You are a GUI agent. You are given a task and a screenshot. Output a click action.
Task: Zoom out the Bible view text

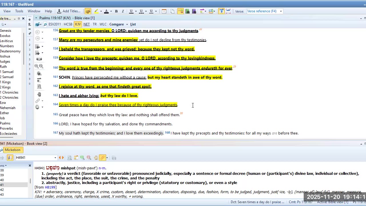pos(41,66)
